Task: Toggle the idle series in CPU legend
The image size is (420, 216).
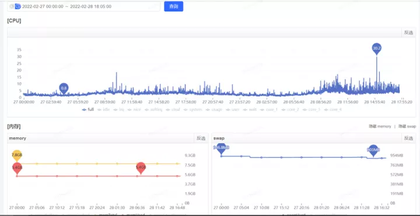Action: click(x=104, y=110)
